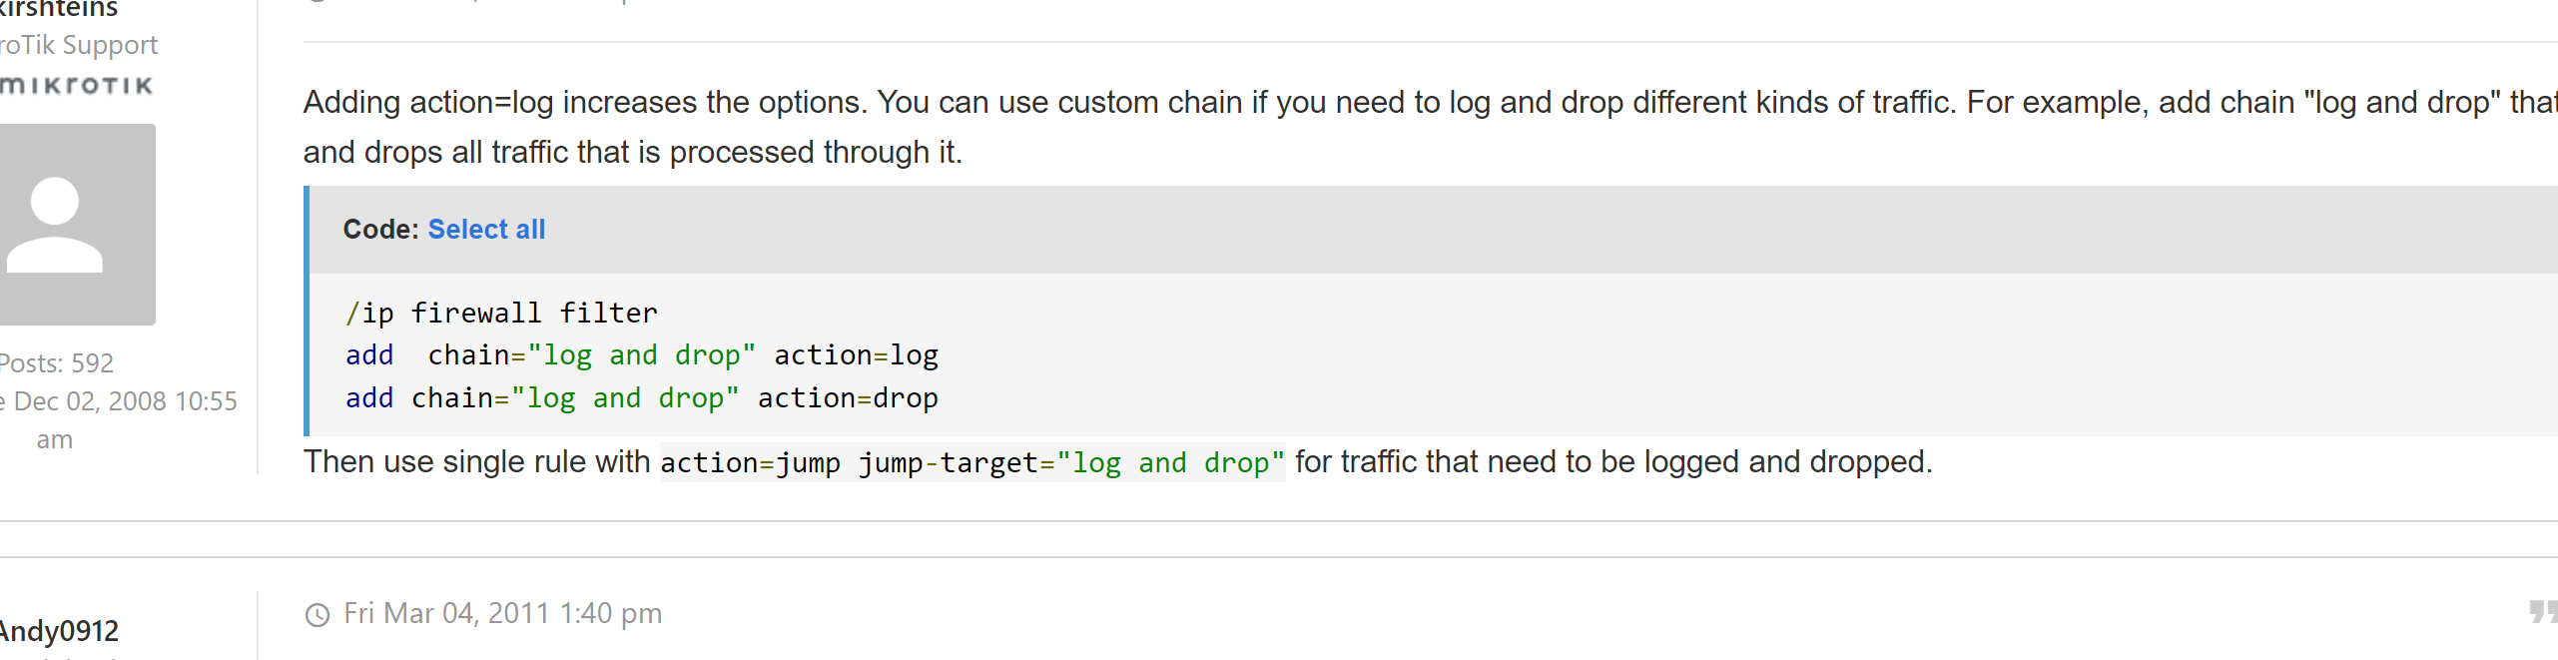Viewport: 2558px width, 660px height.
Task: Click the gray default avatar image
Action: pos(77,225)
